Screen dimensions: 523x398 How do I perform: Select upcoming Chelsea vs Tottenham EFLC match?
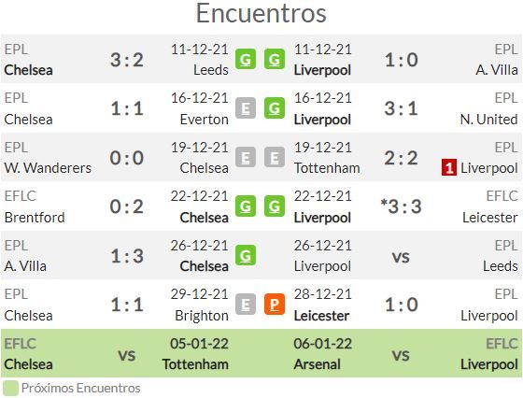point(131,354)
